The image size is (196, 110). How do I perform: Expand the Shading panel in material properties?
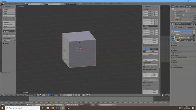(x=175, y=50)
